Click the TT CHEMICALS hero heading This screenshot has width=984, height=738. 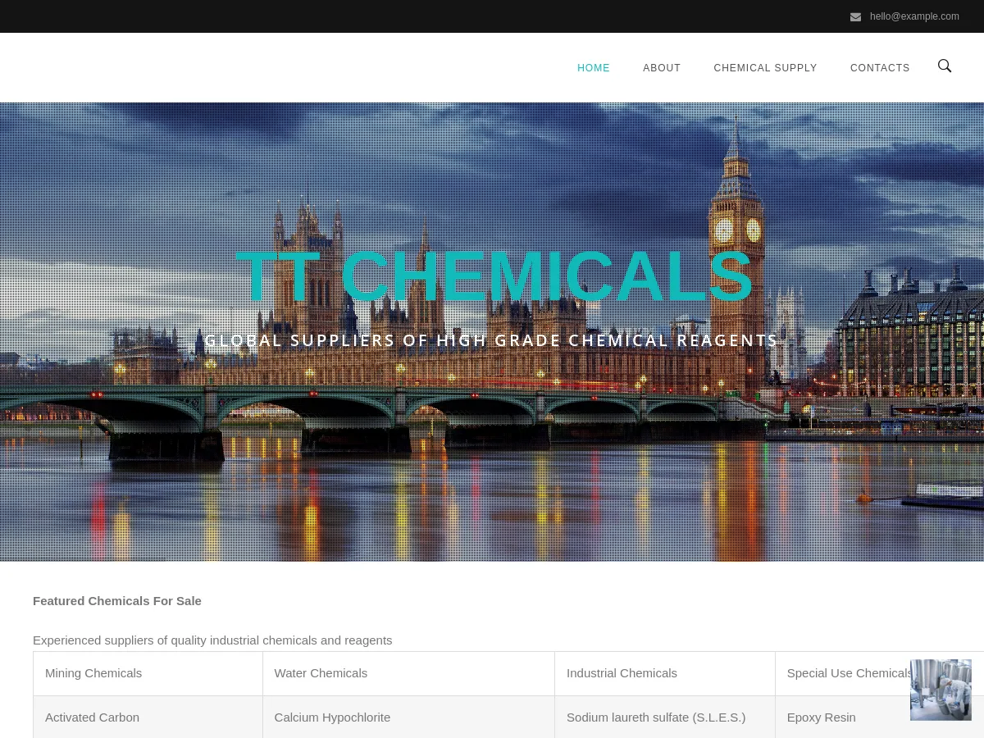pos(492,275)
